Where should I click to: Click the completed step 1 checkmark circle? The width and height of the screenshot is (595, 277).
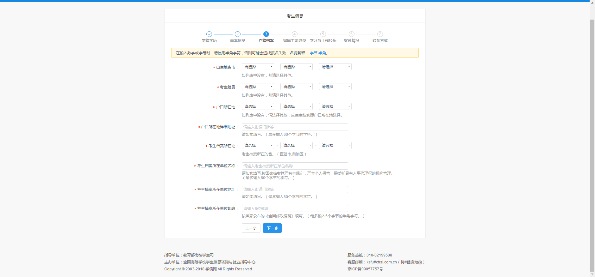pos(209,34)
